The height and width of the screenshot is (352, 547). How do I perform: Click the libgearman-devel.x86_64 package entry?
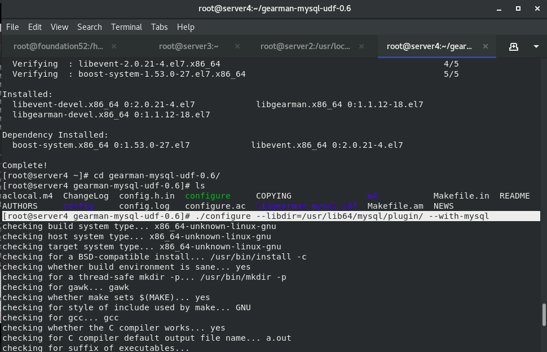[111, 115]
